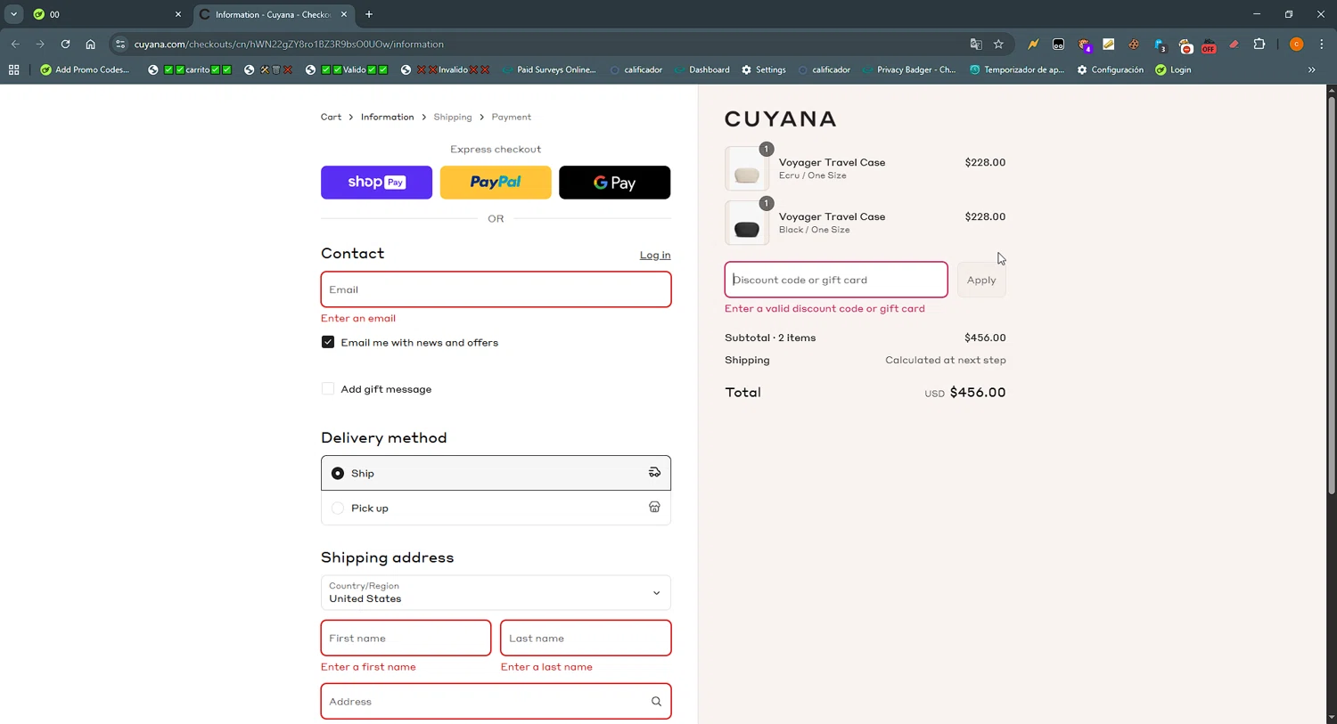Screen dimensions: 1337x724
Task: Click the Black Voyager Travel Case thumbnail
Action: point(747,223)
